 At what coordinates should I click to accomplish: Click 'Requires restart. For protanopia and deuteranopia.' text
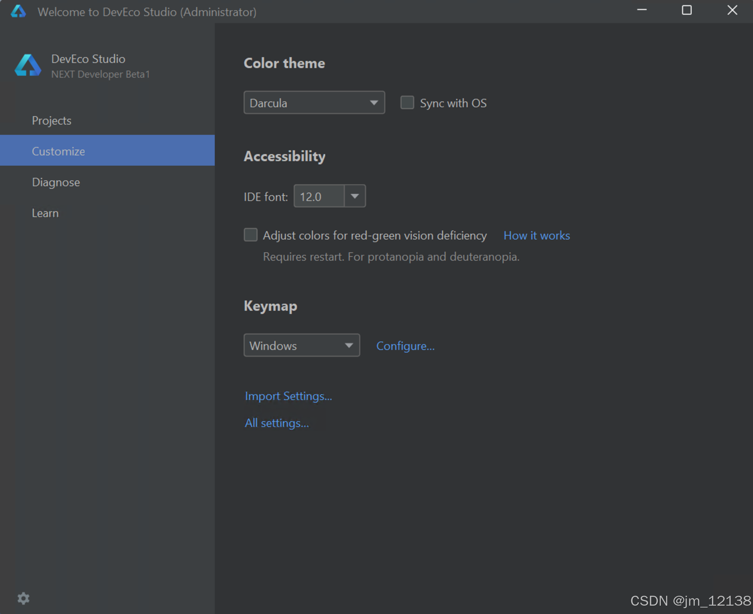point(391,257)
